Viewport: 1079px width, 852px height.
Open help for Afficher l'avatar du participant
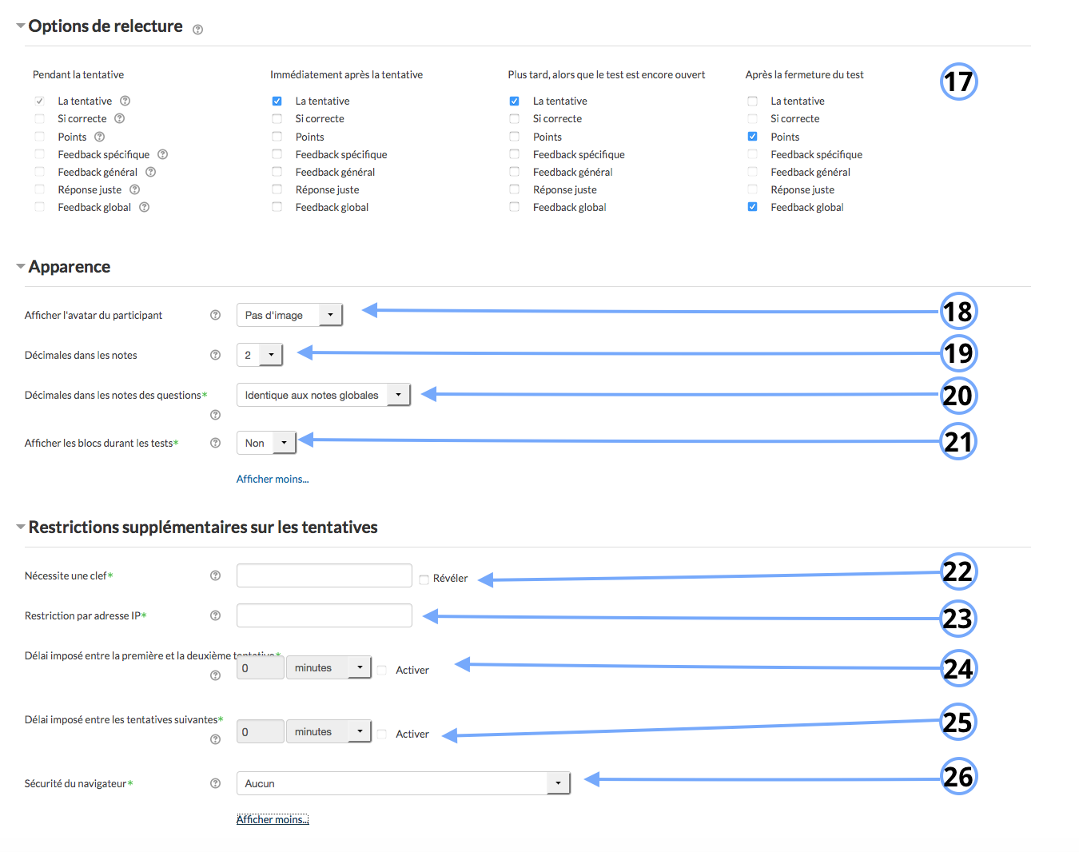point(215,315)
